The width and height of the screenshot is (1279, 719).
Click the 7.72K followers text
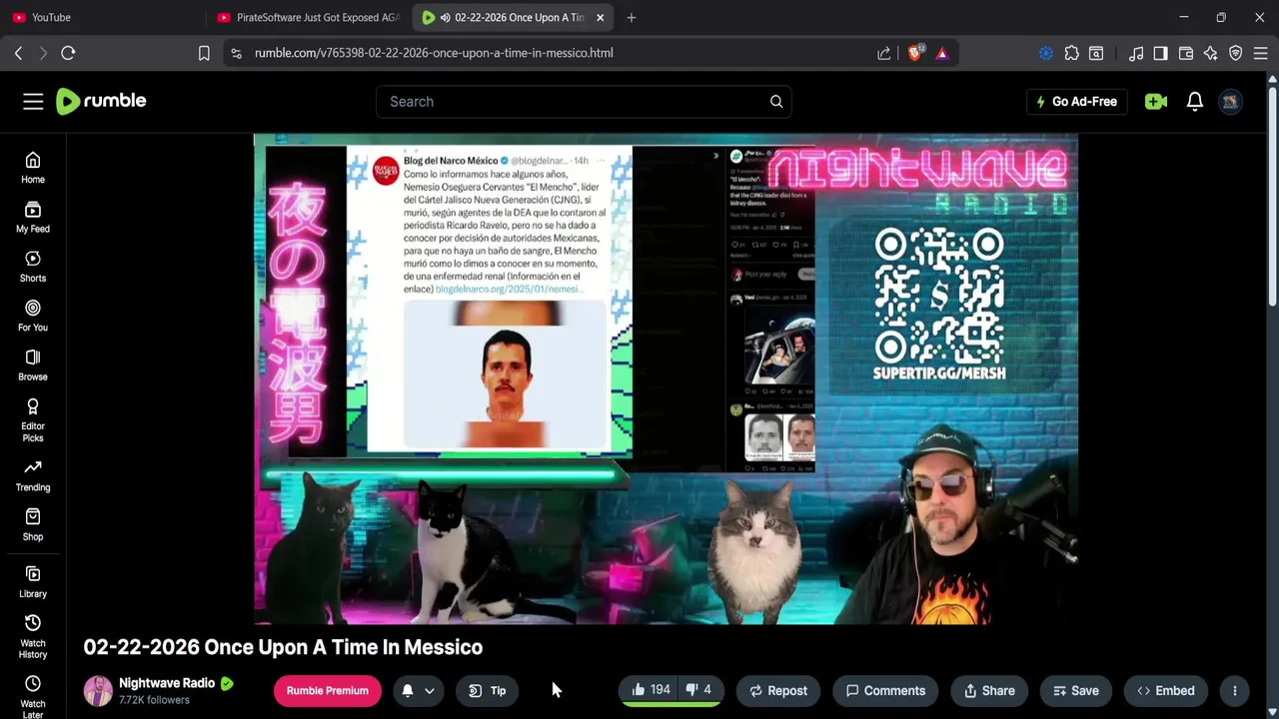154,700
